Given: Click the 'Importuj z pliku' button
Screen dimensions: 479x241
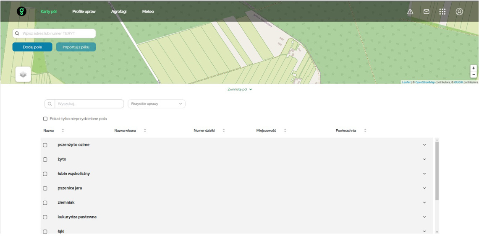Looking at the screenshot, I should coord(76,47).
